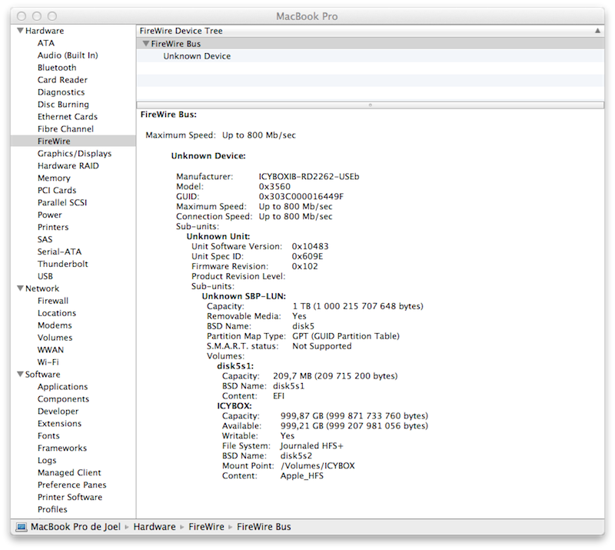The image size is (615, 550).
Task: Click the Unit Software Version 0x10483
Action: click(x=311, y=246)
